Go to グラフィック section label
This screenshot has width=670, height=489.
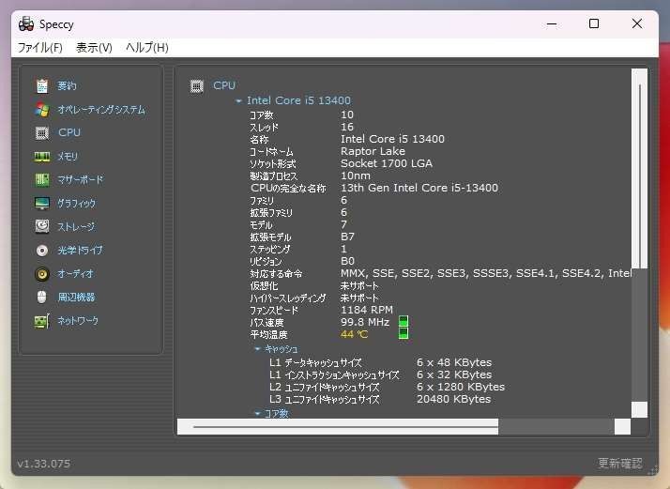click(77, 204)
